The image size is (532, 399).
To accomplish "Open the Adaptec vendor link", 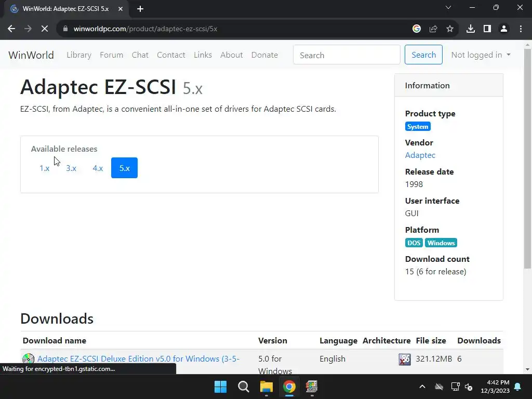I will [420, 155].
